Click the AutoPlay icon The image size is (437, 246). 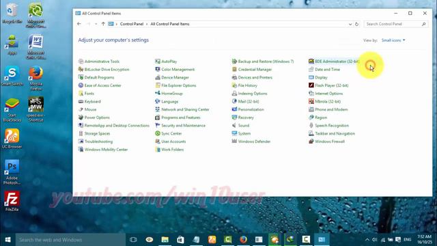(x=158, y=61)
